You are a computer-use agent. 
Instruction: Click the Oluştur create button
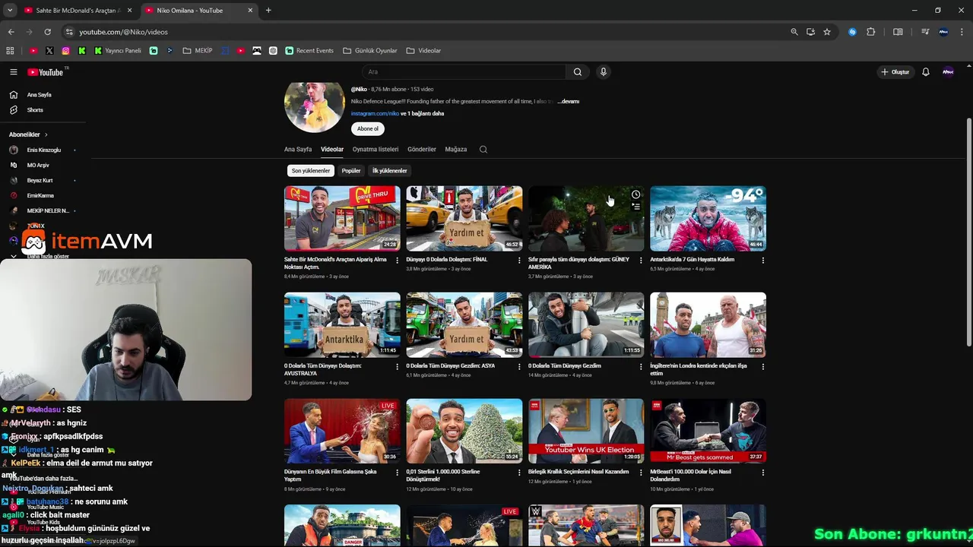(x=895, y=72)
